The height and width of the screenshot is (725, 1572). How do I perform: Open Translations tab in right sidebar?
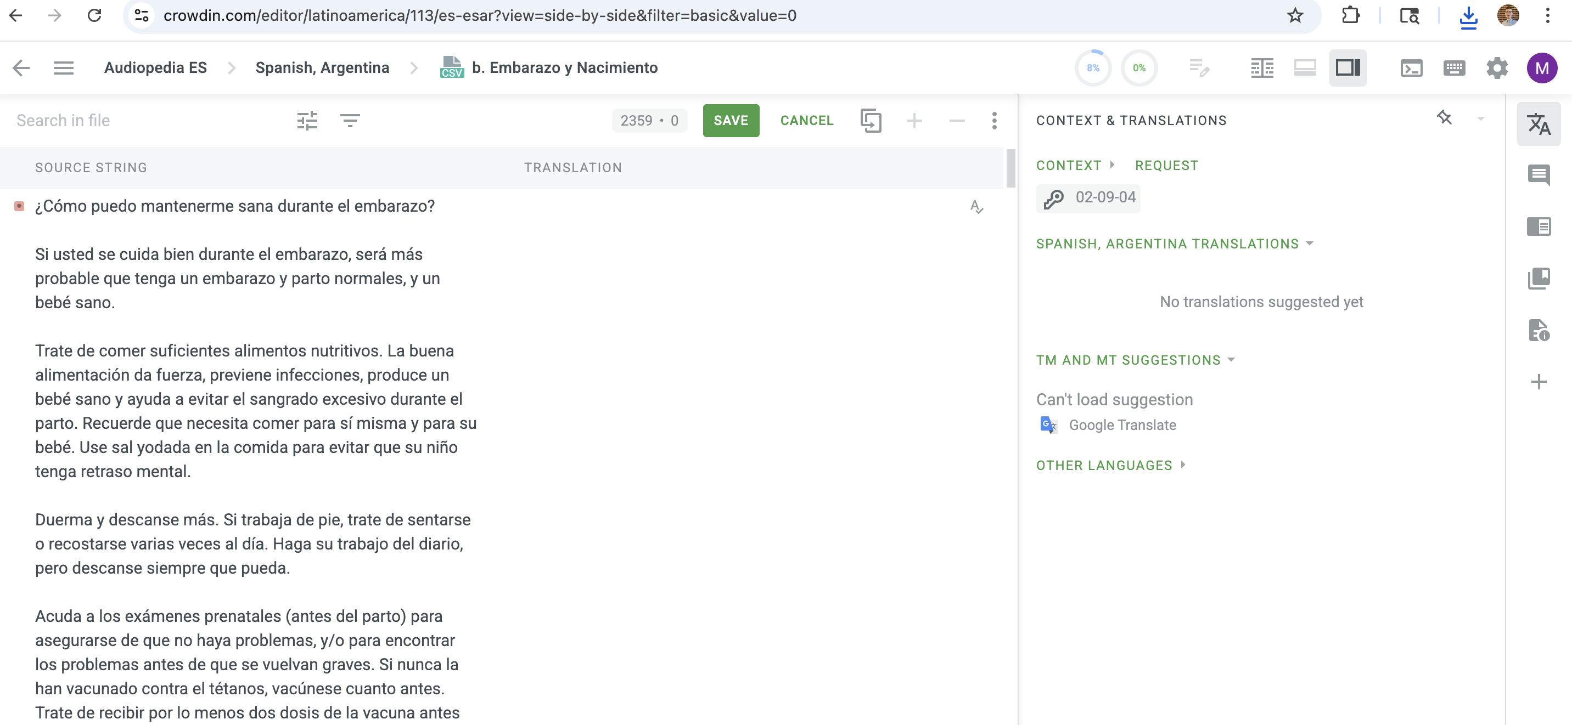coord(1538,124)
